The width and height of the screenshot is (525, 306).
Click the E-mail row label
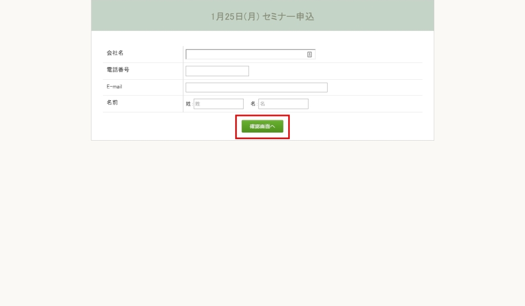point(114,87)
